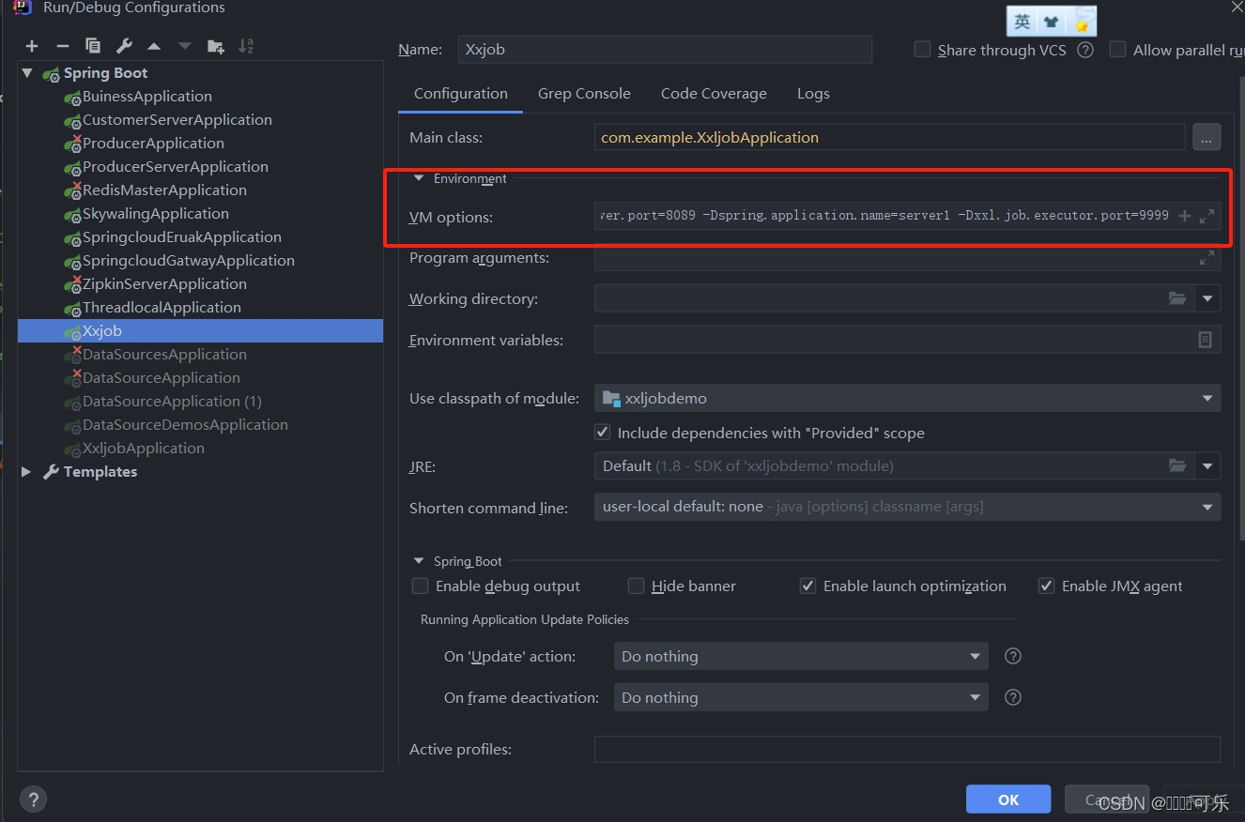Open Share through VCS help icon
This screenshot has height=822, width=1245.
click(x=1085, y=50)
